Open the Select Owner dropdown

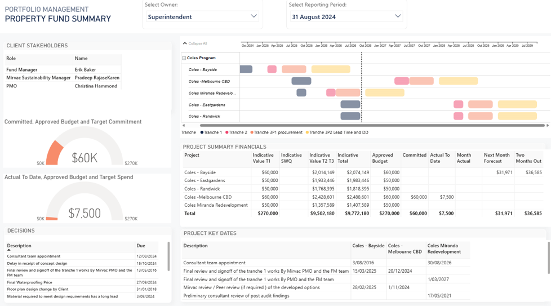202,16
